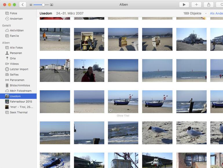Select the Selfies album
The image size is (223, 168).
[14, 75]
